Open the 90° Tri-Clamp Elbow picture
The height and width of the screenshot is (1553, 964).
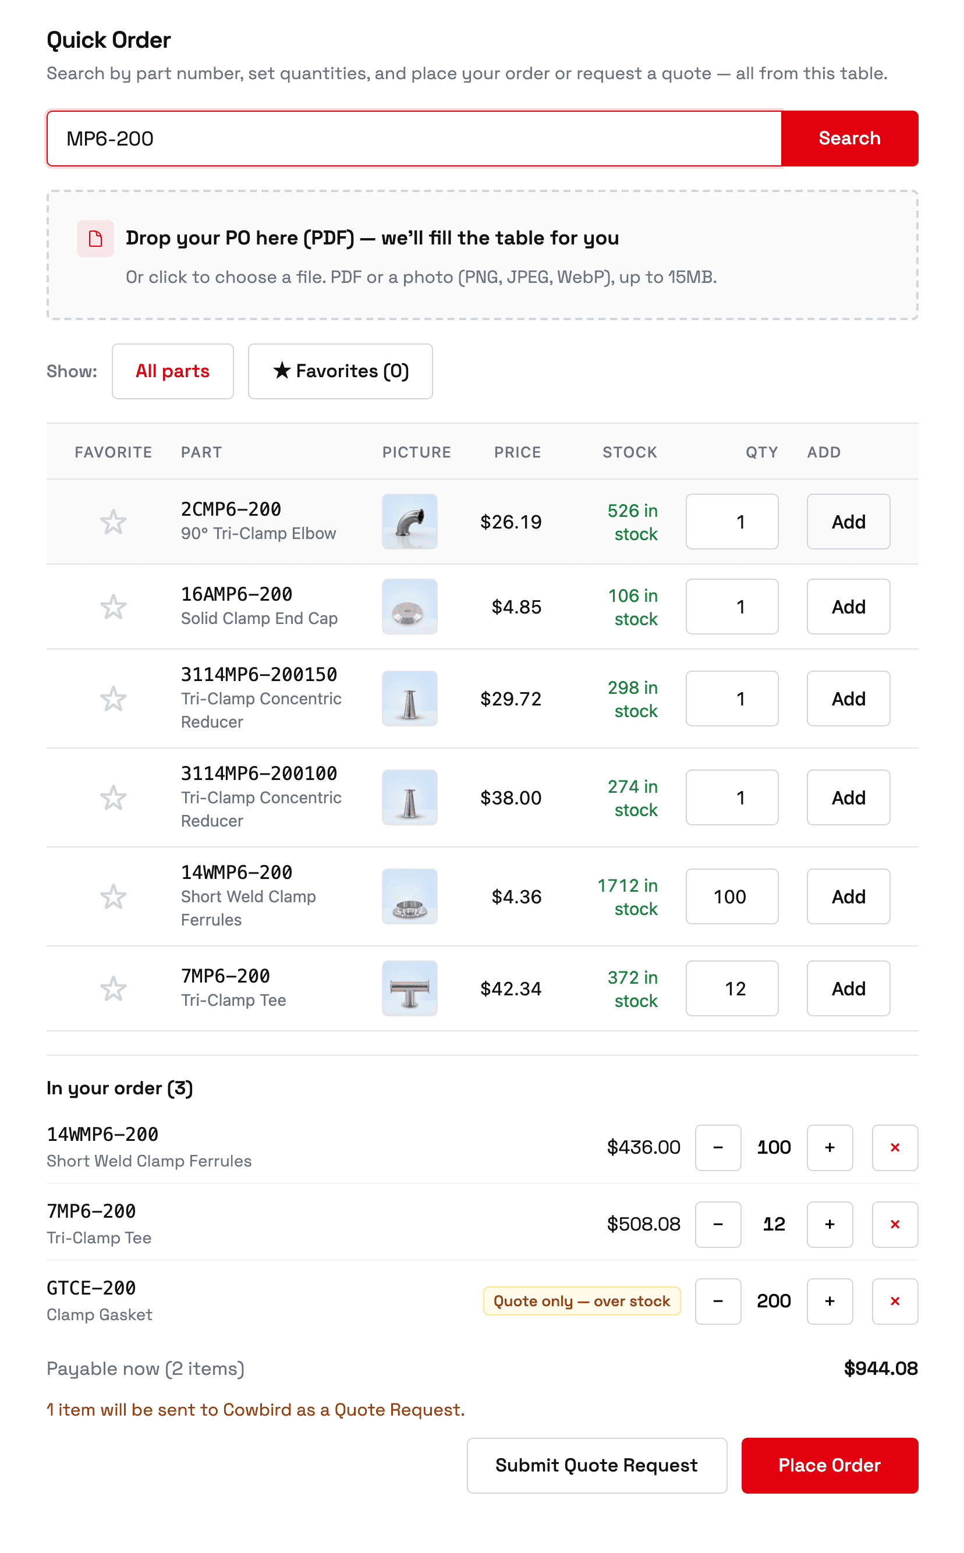[x=409, y=521]
